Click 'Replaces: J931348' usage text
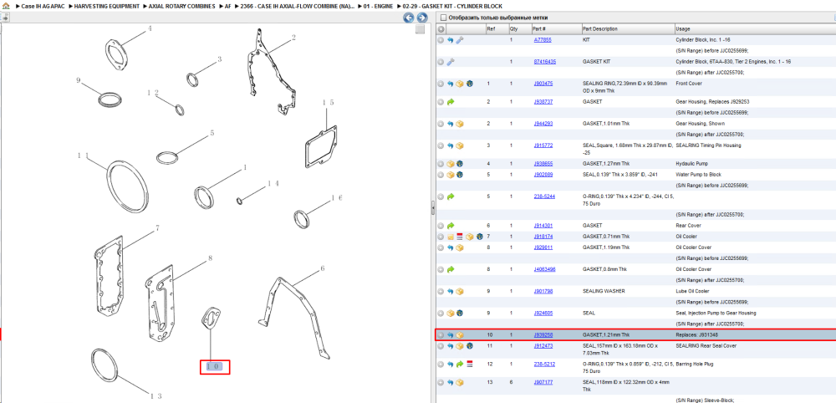Viewport: 836px width, 403px height. pos(697,334)
